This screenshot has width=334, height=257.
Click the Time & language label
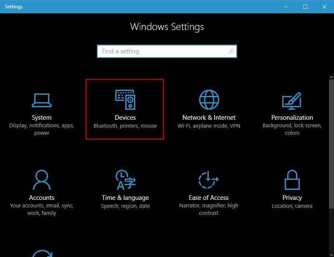125,198
